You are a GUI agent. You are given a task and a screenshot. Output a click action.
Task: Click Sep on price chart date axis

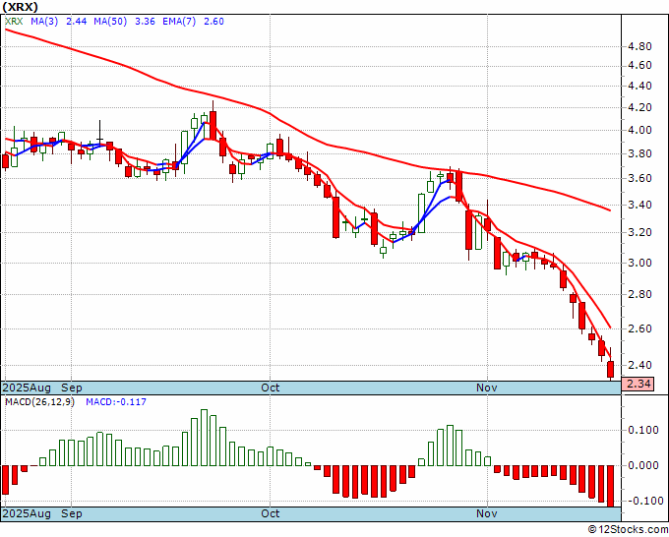72,388
